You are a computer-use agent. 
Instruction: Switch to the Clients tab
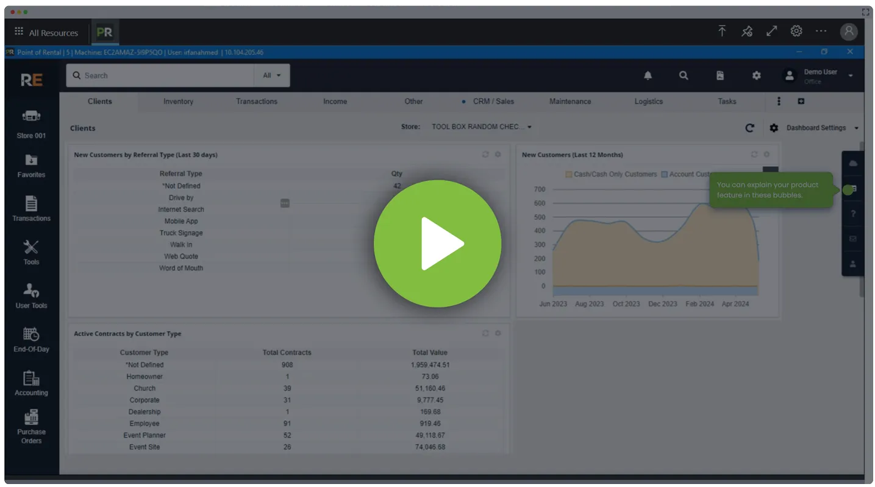99,102
